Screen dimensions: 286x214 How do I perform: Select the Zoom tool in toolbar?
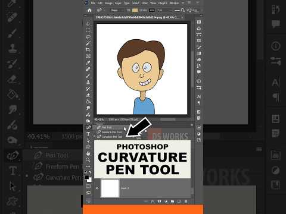[x=88, y=159]
